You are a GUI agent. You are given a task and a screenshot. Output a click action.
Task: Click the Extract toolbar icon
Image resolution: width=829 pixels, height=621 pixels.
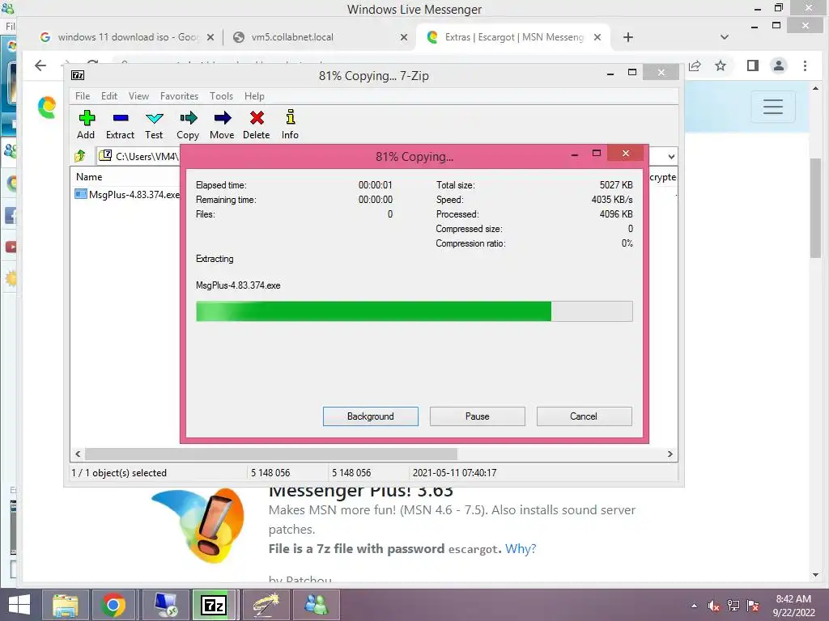(x=120, y=125)
